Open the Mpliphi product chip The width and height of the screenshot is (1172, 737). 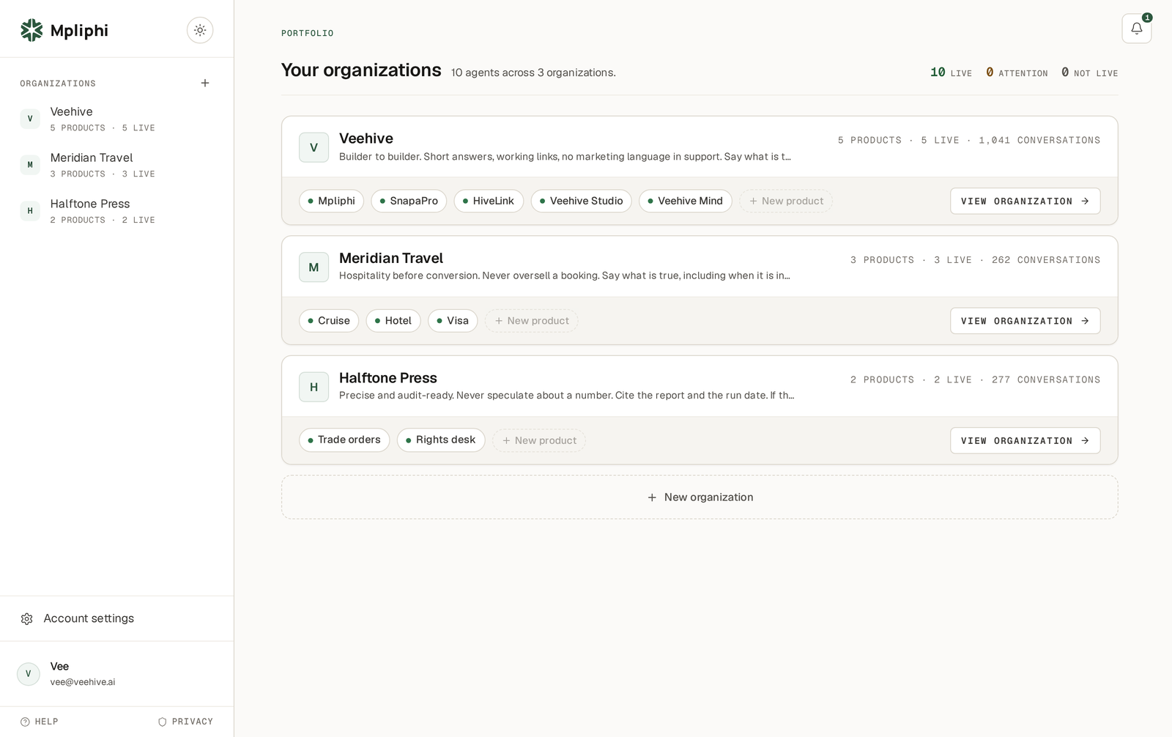click(x=331, y=201)
